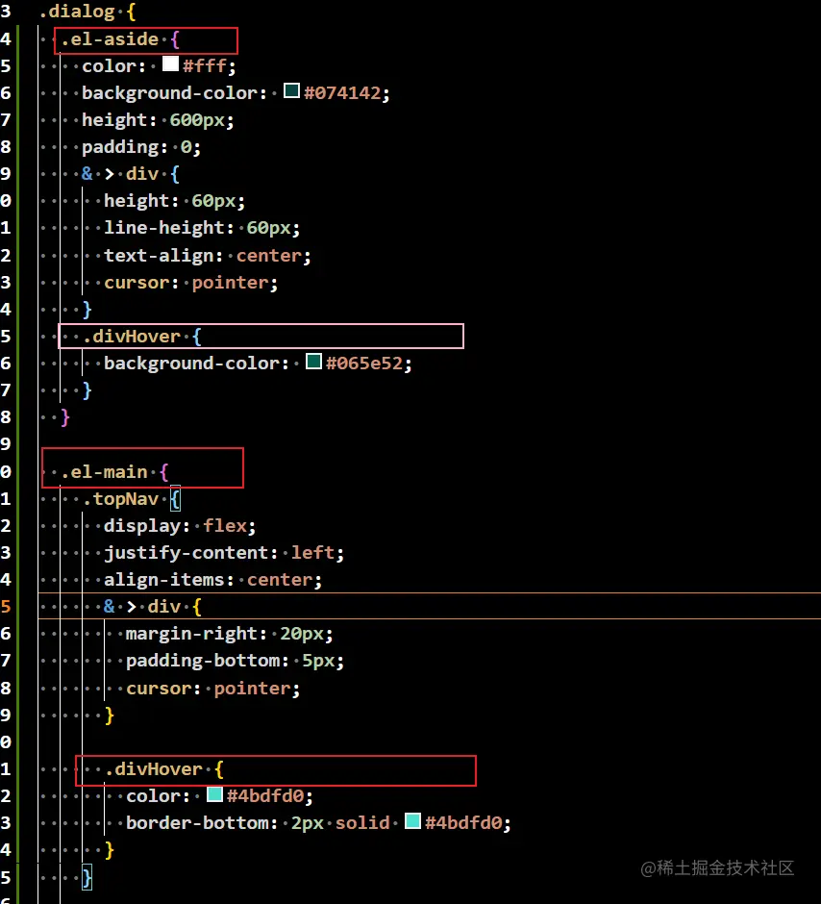Click 'cursor: pointer;' under .topNav
Viewport: 821px width, 904px height.
point(213,689)
